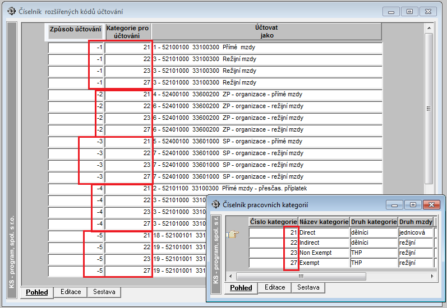Image resolution: width=447 pixels, height=308 pixels.
Task: Click the Číslo kategorie cell with value 21
Action: (x=273, y=232)
